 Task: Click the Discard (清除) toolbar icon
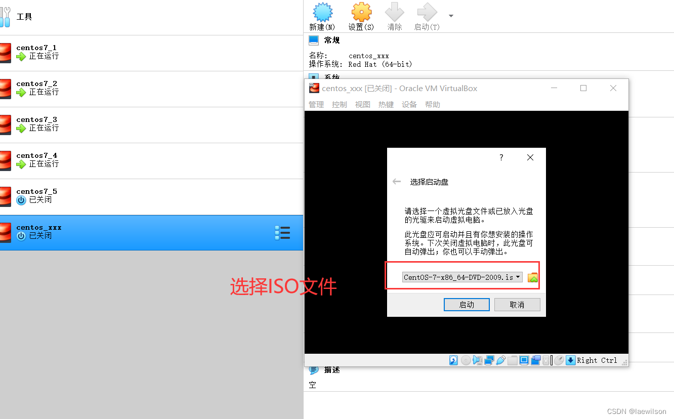[x=395, y=12]
